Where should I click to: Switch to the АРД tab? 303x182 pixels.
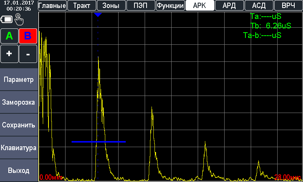point(229,5)
